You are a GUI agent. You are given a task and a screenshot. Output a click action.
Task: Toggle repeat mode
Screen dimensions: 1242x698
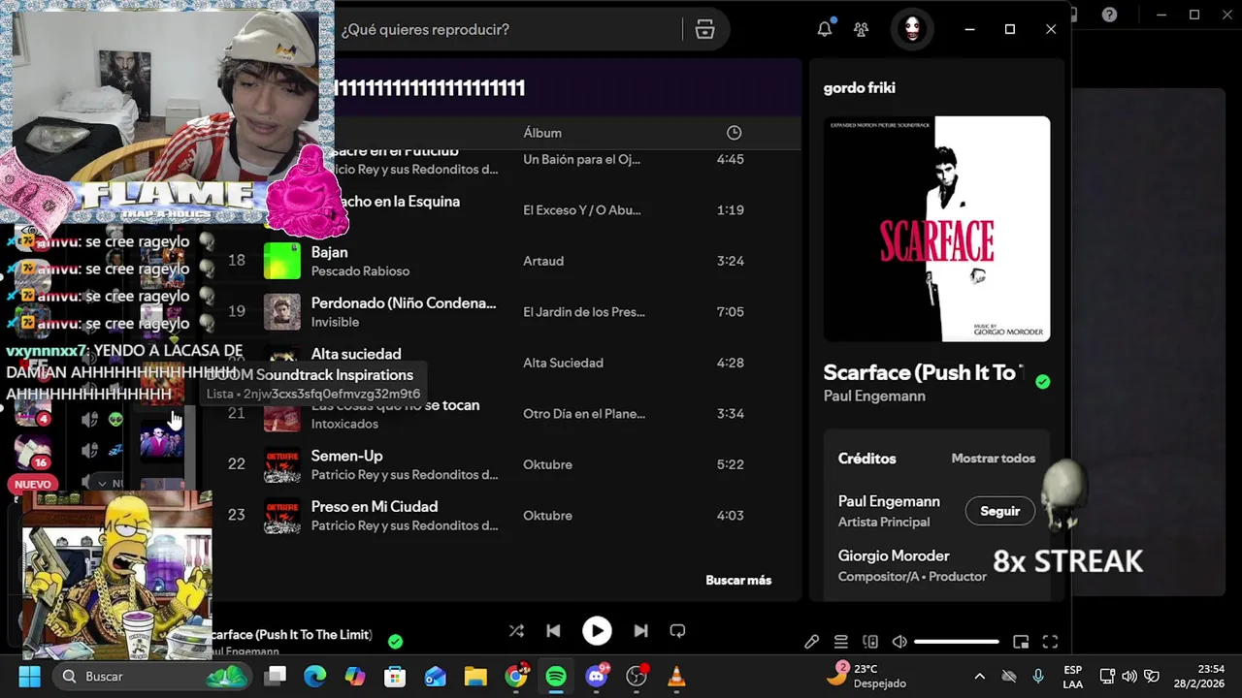[x=677, y=631]
